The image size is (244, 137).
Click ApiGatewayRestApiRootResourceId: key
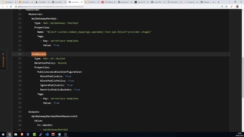[55, 116]
